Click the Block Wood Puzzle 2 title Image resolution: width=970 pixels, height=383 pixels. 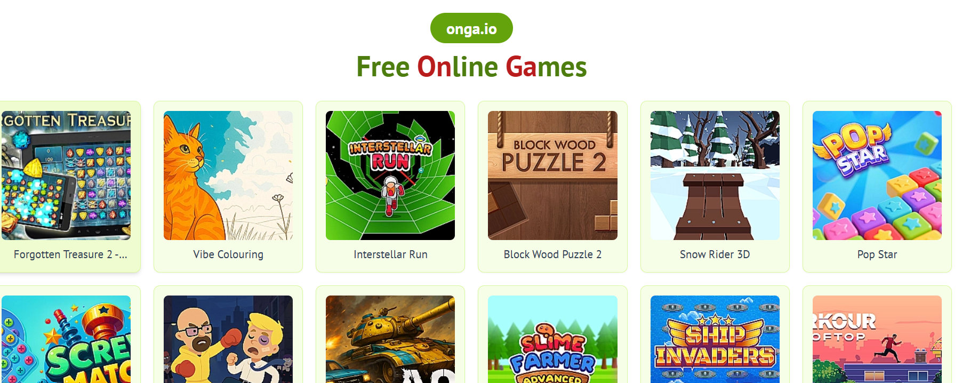[x=552, y=254]
